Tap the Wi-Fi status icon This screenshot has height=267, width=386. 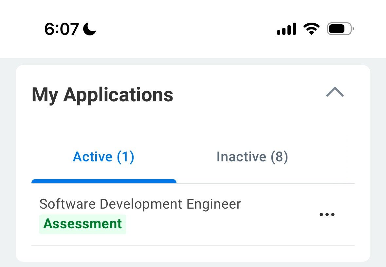pos(311,29)
